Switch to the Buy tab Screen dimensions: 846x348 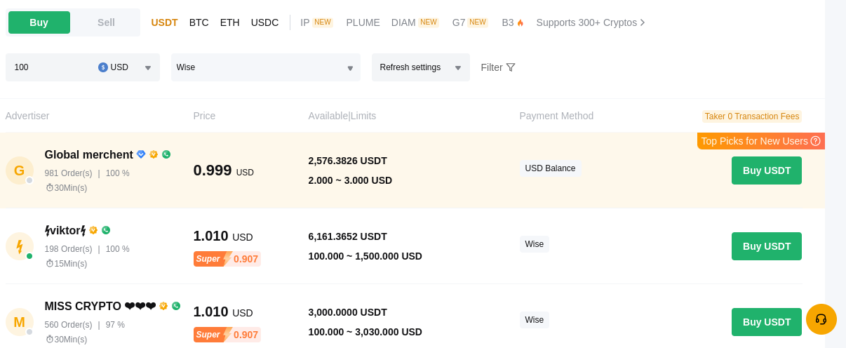point(39,22)
